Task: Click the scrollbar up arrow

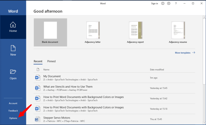Action: pos(204,17)
